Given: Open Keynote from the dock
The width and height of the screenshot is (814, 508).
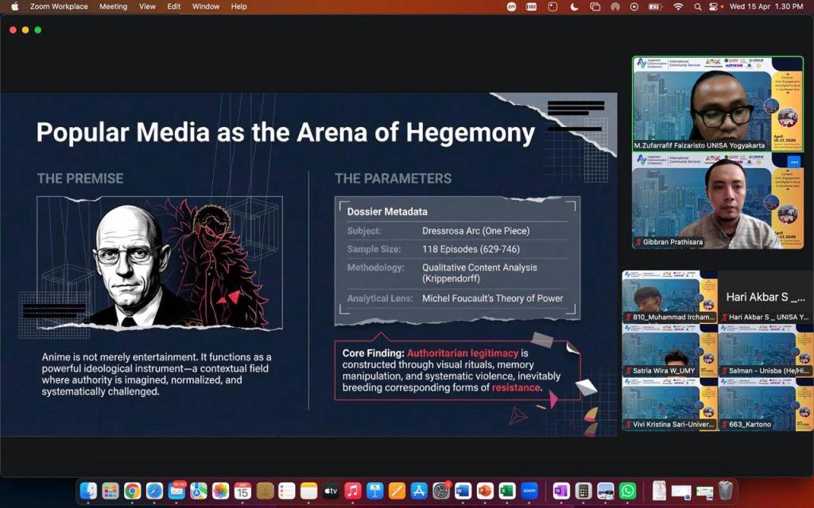Looking at the screenshot, I should point(375,491).
